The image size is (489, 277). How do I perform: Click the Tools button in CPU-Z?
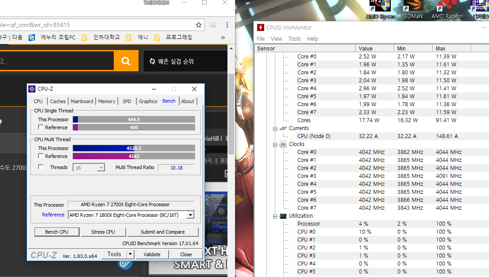pyautogui.click(x=114, y=254)
